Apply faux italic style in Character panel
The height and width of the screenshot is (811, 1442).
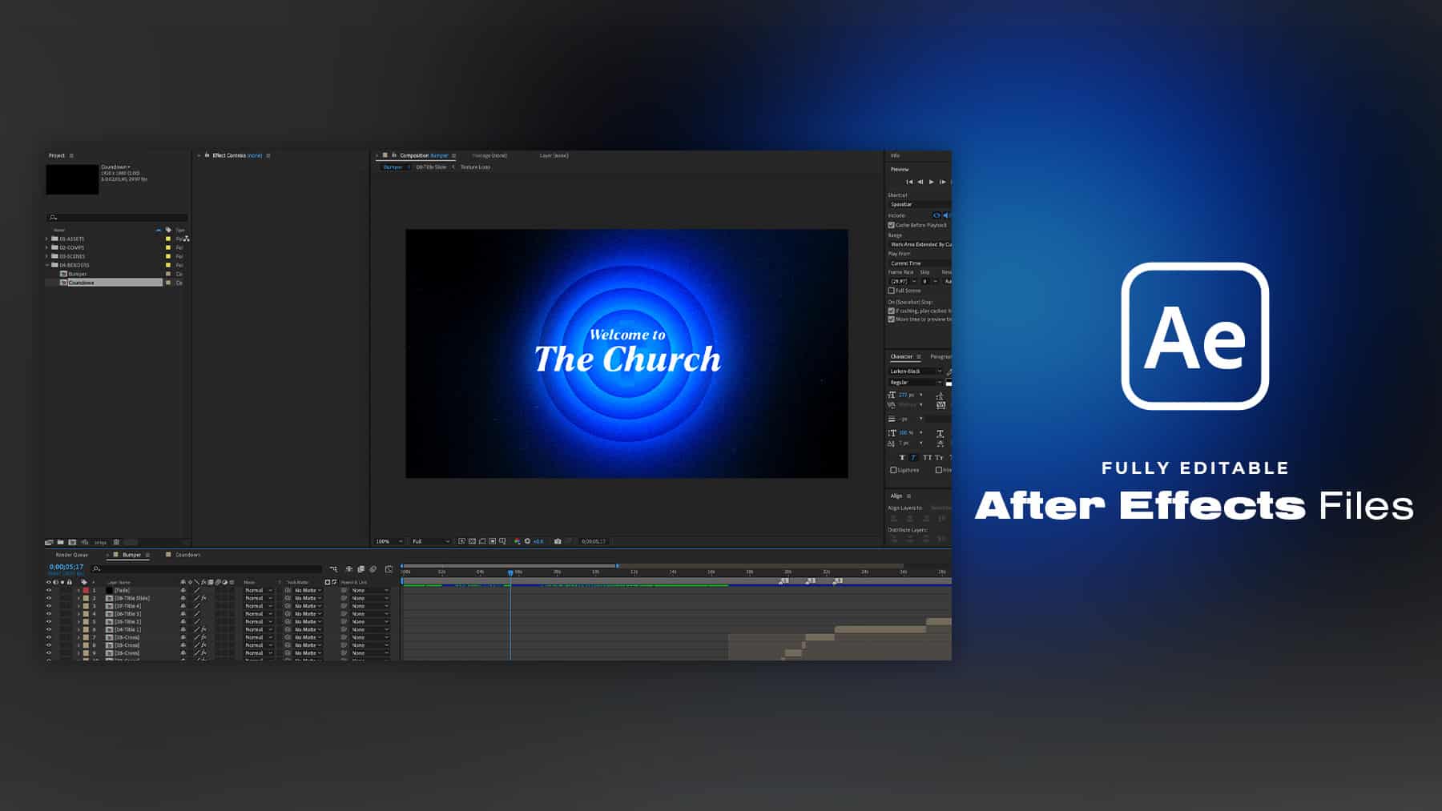913,458
